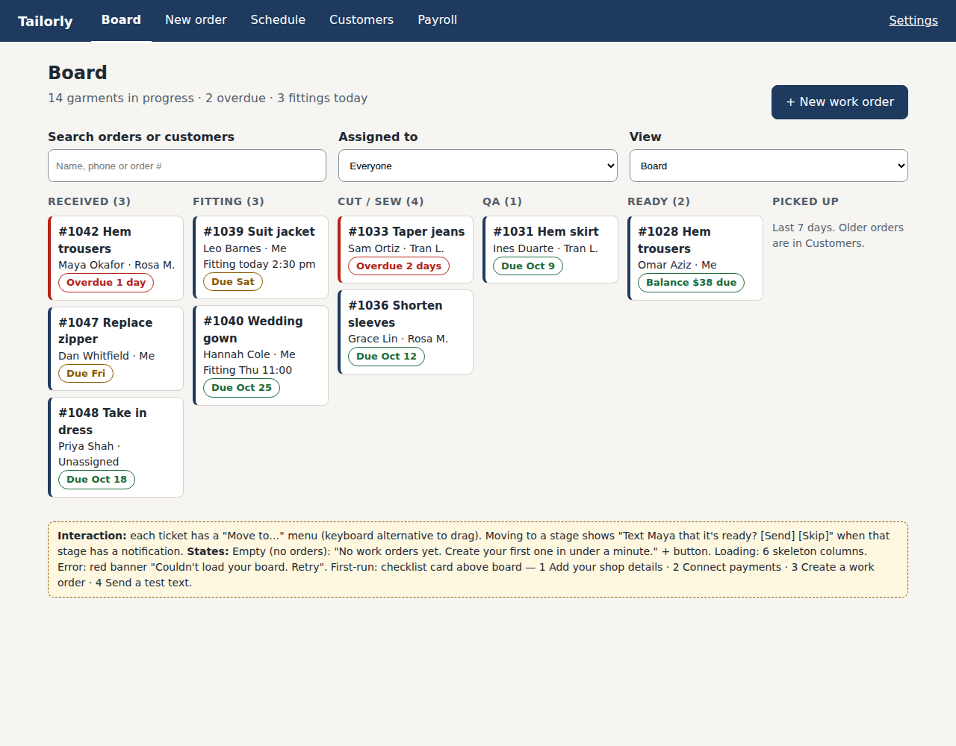956x746 pixels.
Task: Open ticket #1047 Replace zipper
Action: tap(116, 348)
